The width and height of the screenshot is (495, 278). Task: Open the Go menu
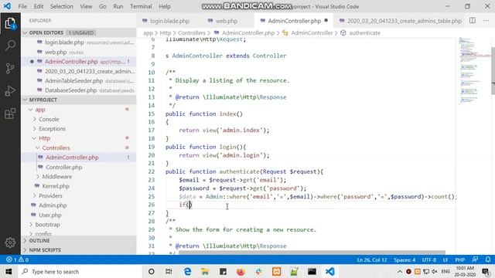(103, 6)
